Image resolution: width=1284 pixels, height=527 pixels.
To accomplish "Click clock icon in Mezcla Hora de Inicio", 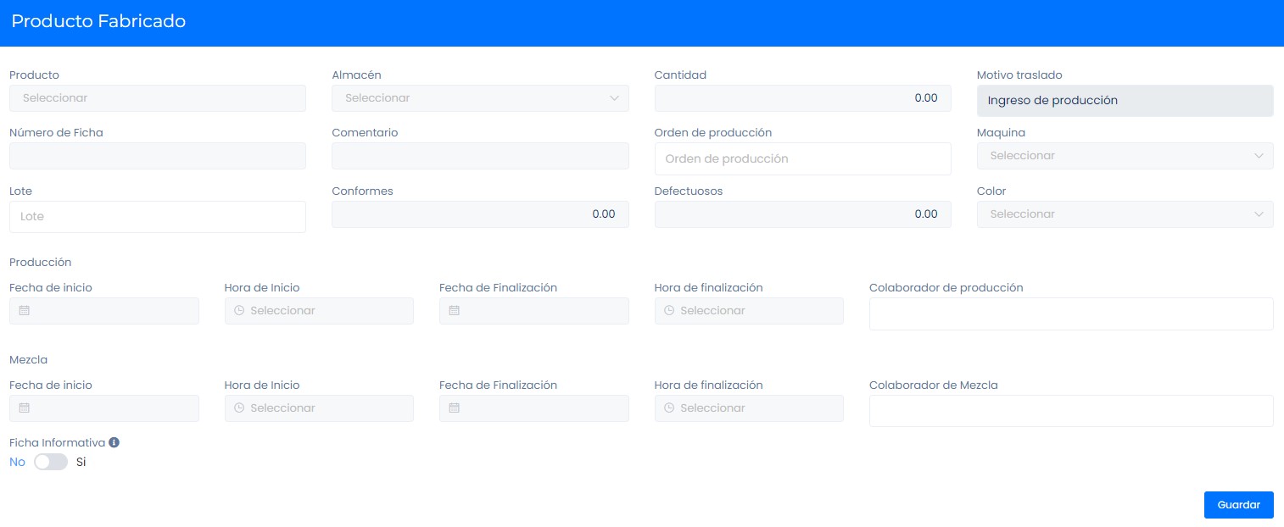I will (x=239, y=408).
